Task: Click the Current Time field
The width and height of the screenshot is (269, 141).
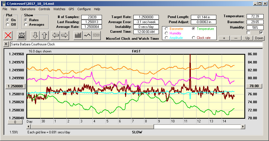Action: [x=146, y=32]
